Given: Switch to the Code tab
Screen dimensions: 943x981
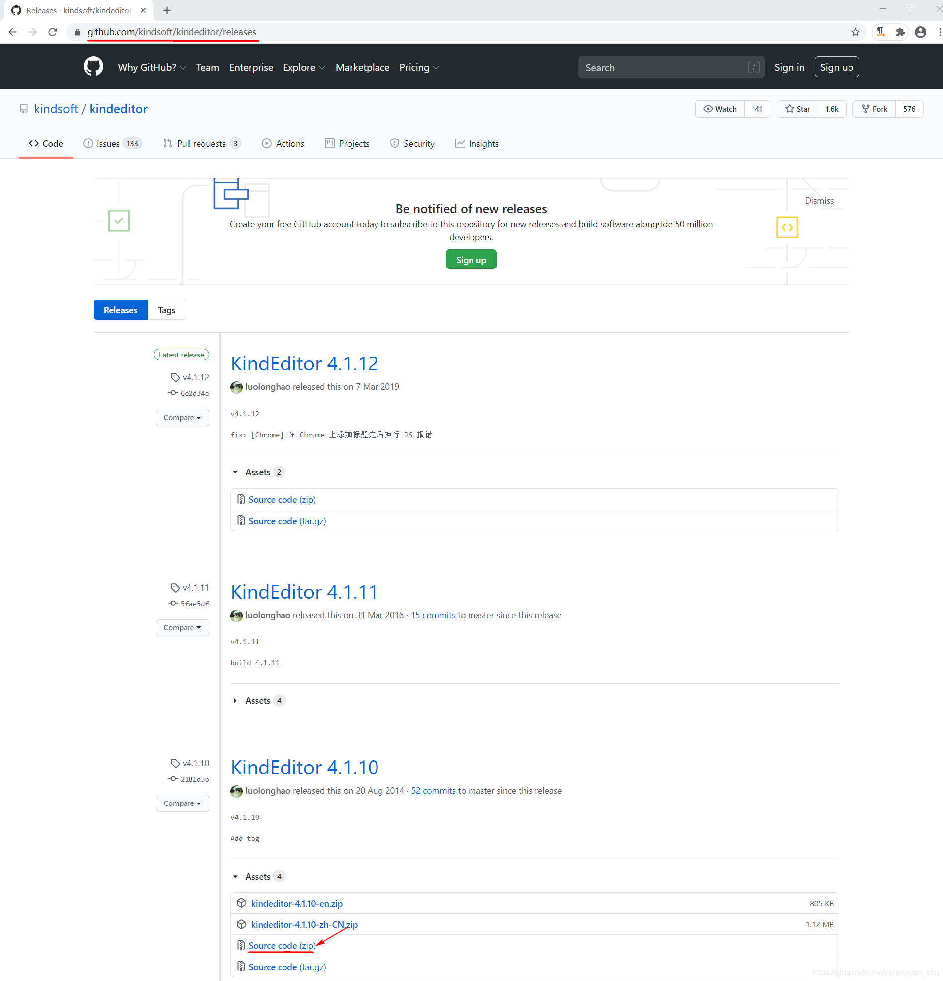Looking at the screenshot, I should (x=46, y=144).
